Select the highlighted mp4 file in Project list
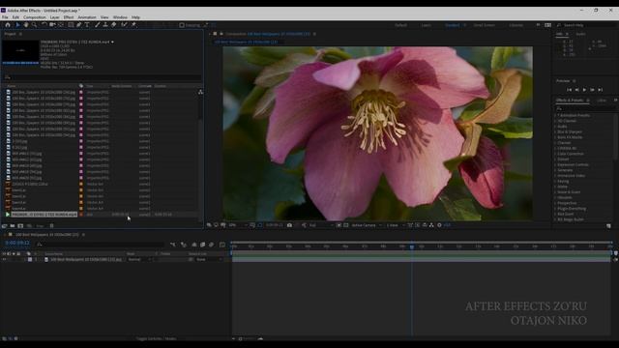This screenshot has height=348, width=619. (44, 215)
